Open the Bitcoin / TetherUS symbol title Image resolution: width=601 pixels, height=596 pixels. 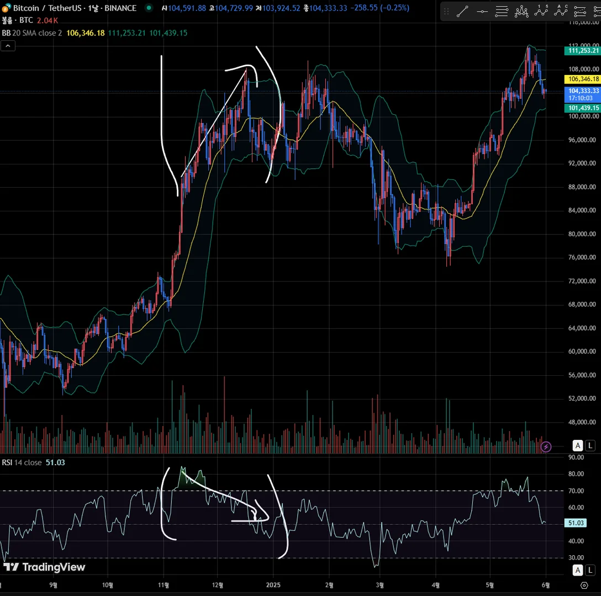75,8
